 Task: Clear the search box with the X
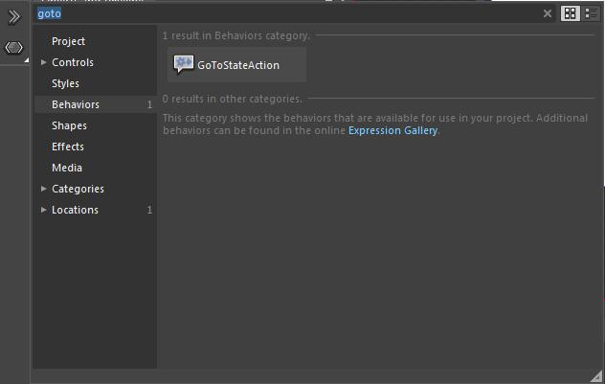coord(548,13)
